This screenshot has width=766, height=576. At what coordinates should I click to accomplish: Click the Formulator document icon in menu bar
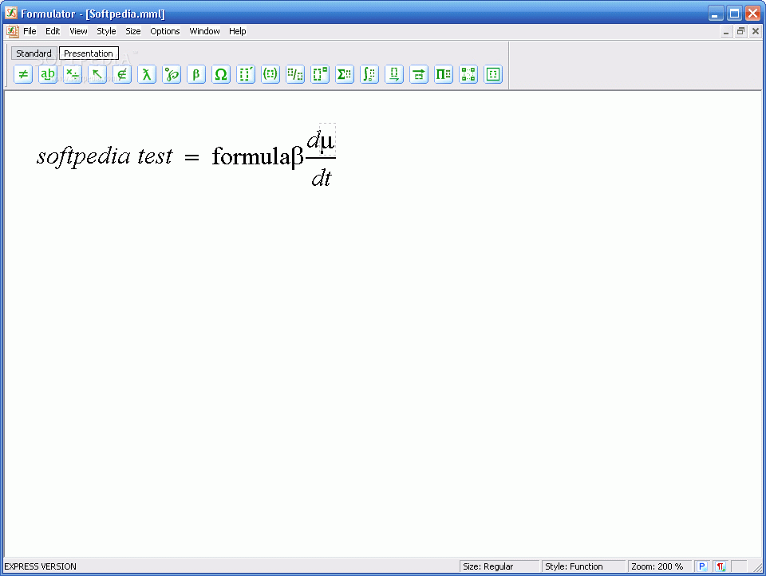tap(12, 31)
